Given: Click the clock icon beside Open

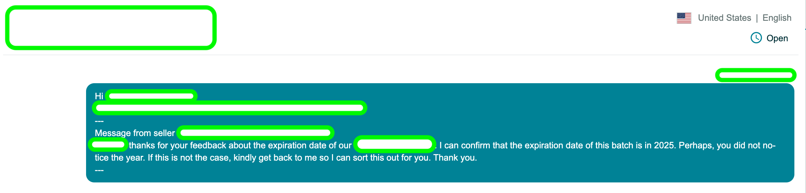Looking at the screenshot, I should point(756,38).
